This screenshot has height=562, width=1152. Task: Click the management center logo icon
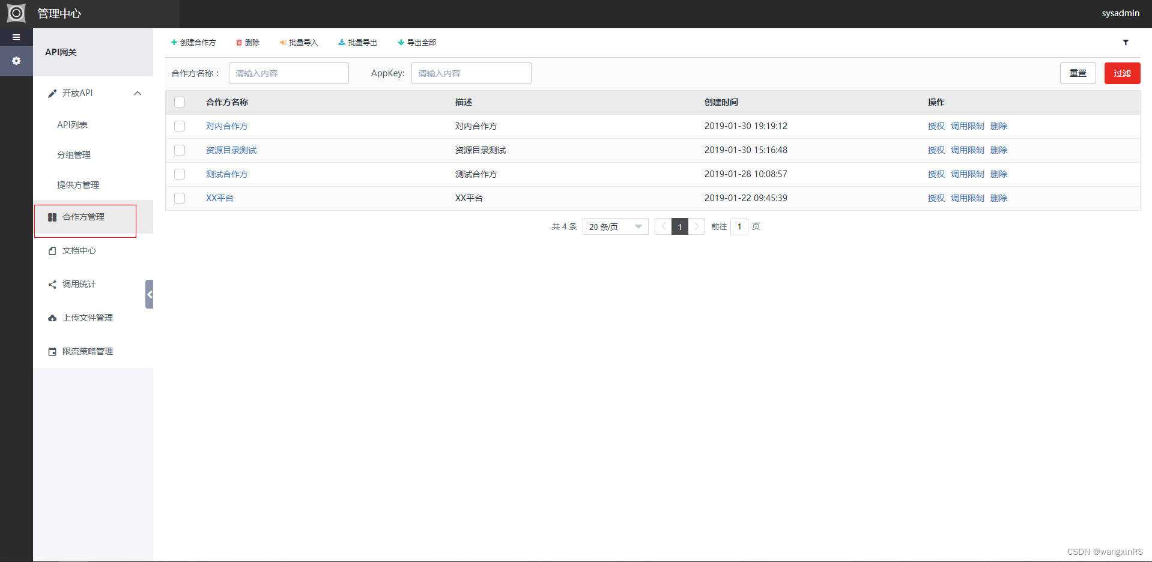click(x=16, y=13)
